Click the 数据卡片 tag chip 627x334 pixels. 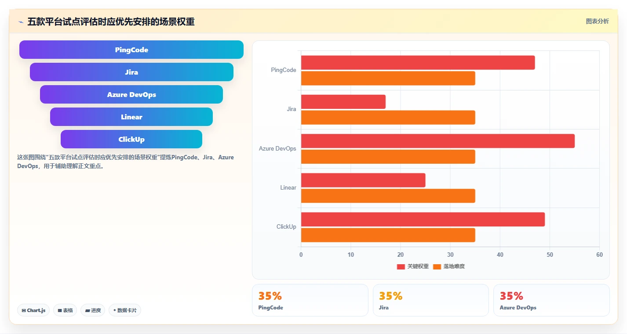coord(125,310)
